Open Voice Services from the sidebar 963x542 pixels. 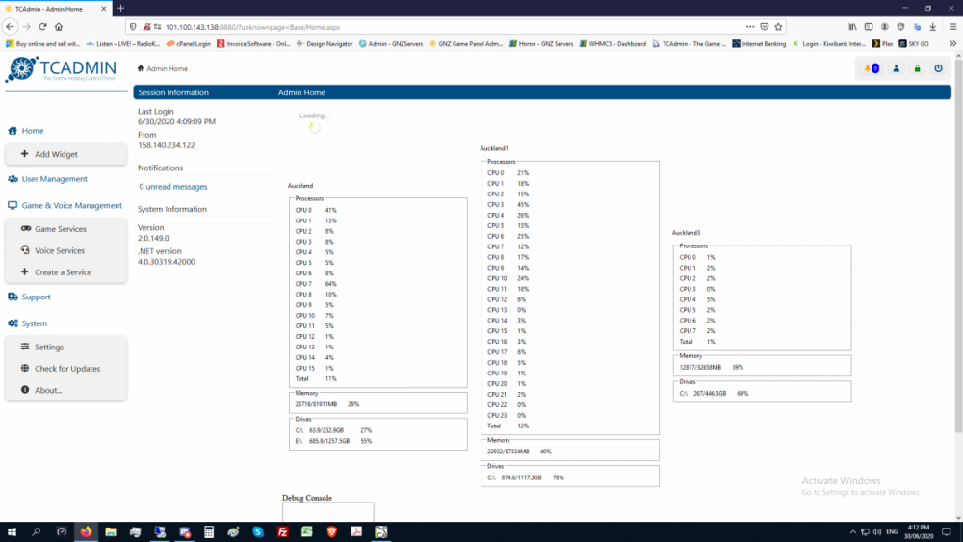[60, 250]
